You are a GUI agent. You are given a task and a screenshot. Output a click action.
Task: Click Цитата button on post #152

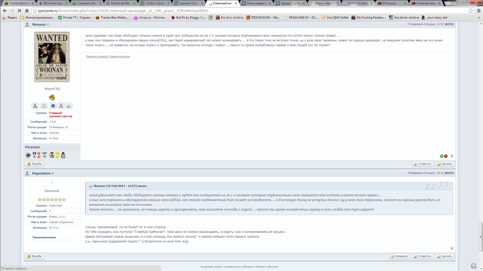click(445, 256)
